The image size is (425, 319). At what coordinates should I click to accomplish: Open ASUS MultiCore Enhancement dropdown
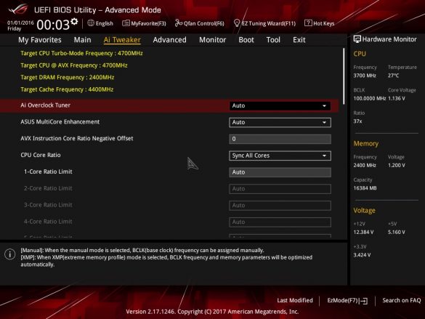(x=280, y=123)
